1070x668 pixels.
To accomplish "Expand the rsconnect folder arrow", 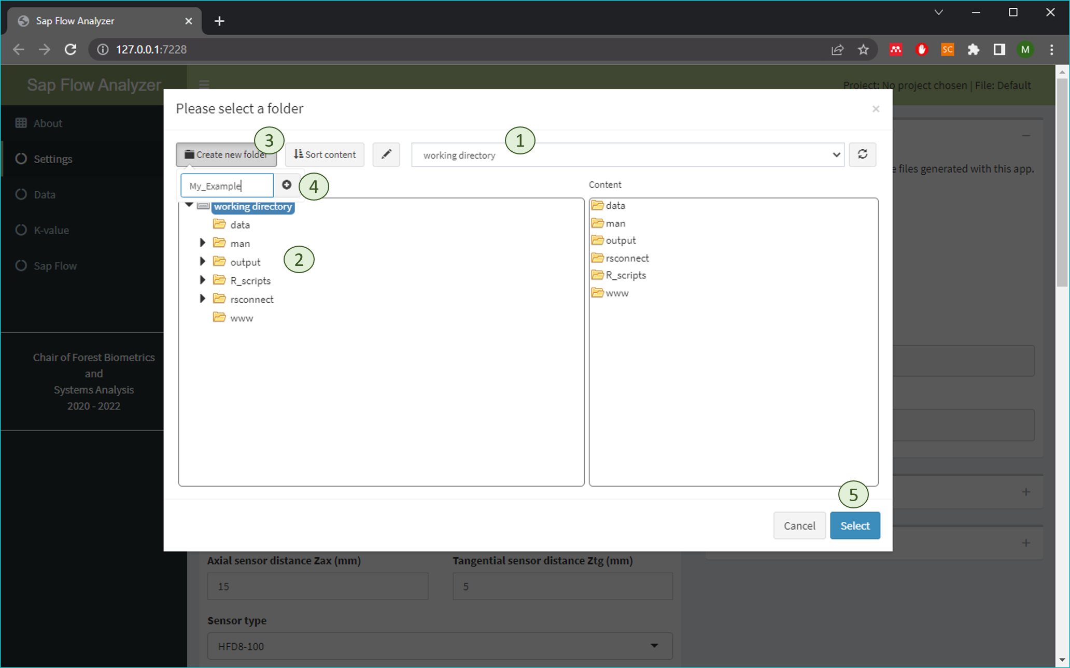I will tap(203, 299).
